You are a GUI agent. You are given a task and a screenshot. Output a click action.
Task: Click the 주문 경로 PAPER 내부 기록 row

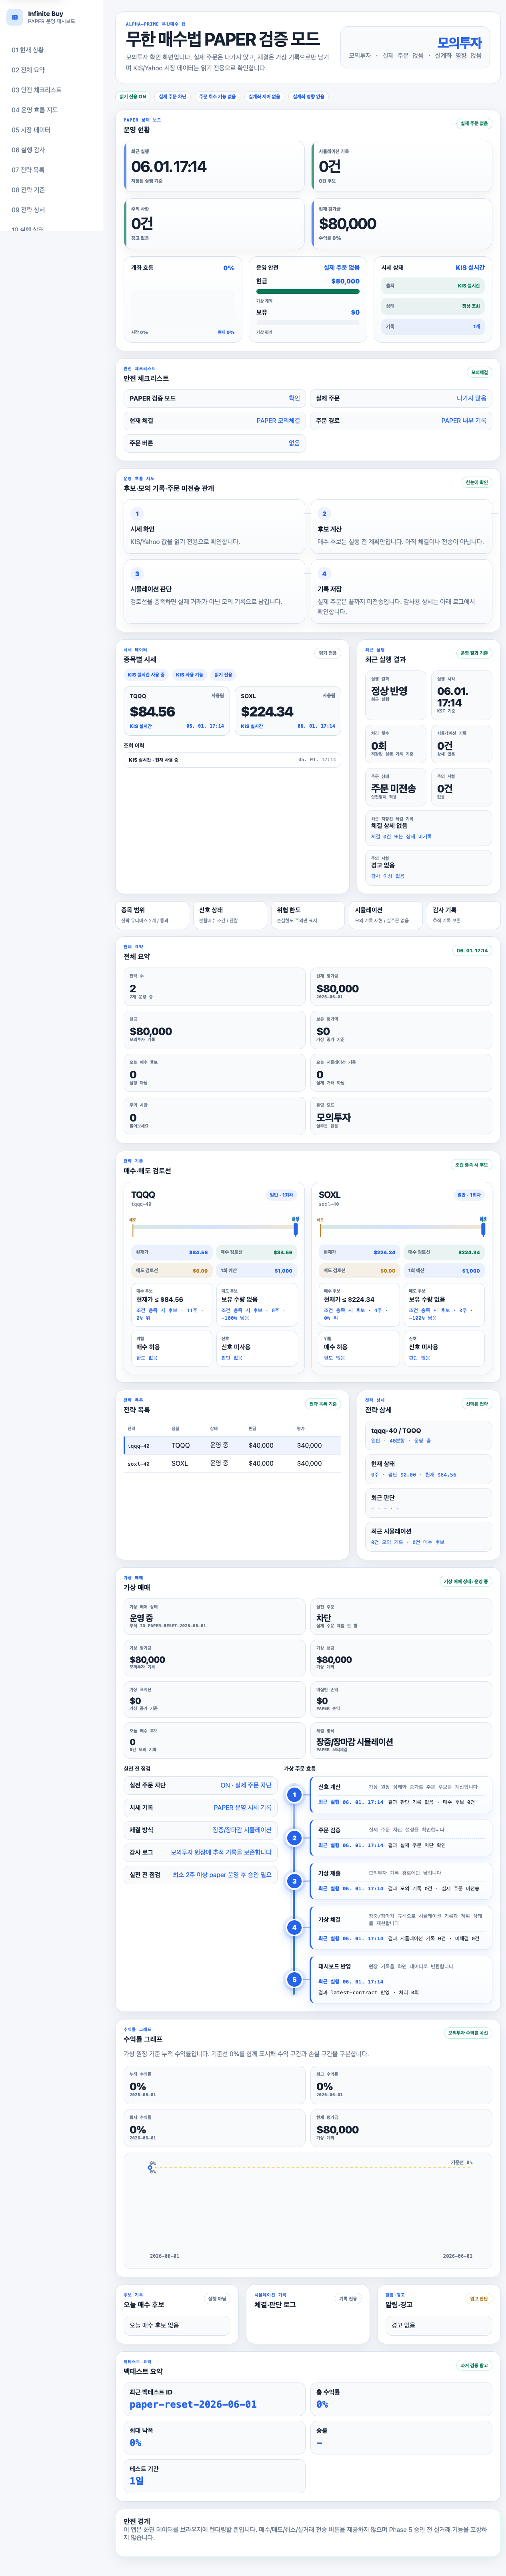tap(401, 421)
